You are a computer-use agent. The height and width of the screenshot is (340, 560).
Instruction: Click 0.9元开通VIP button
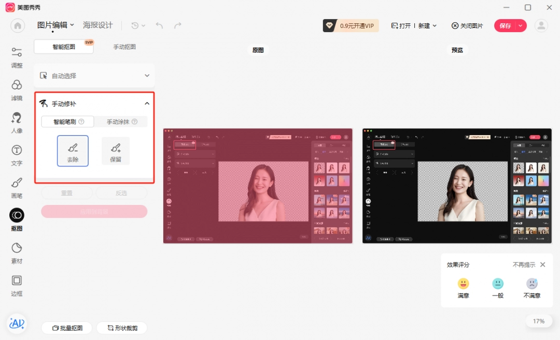click(x=351, y=26)
